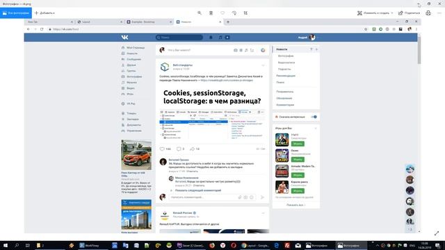Open the VK music note icon in header
The width and height of the screenshot is (445, 250).
pos(220,37)
